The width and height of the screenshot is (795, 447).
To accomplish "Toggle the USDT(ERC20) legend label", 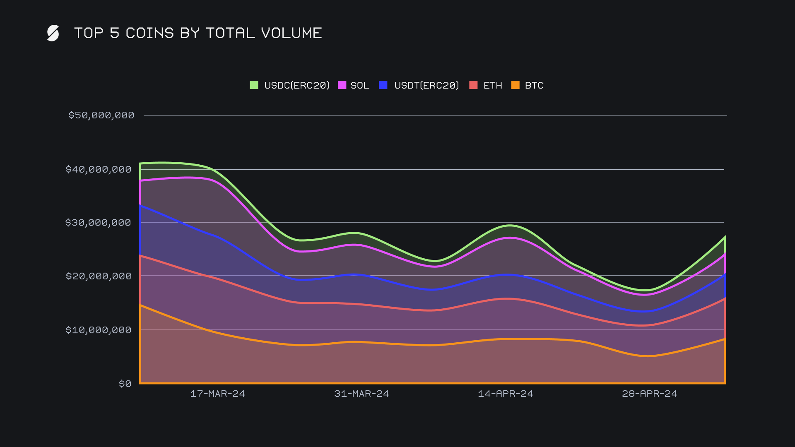I will 426,85.
